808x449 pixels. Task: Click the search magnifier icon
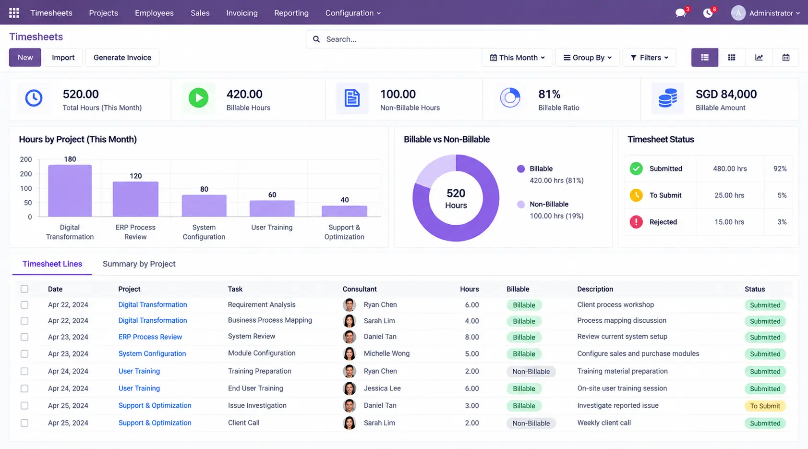[316, 39]
